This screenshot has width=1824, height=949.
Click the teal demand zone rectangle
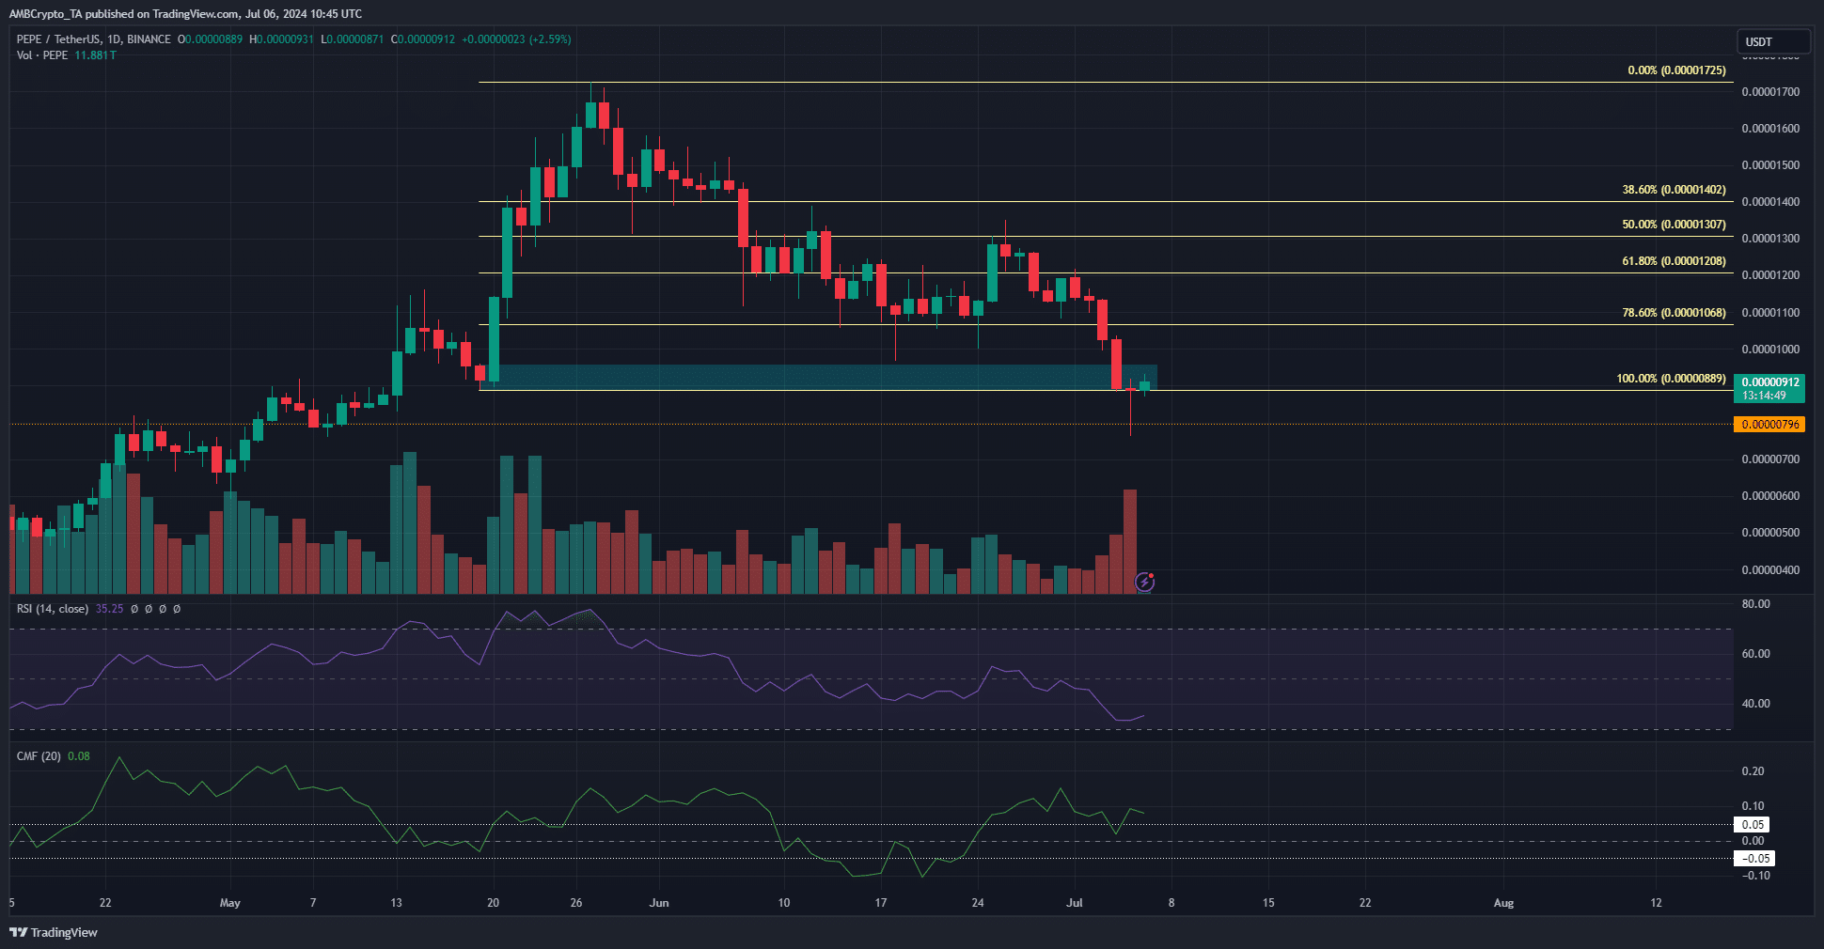(x=818, y=378)
